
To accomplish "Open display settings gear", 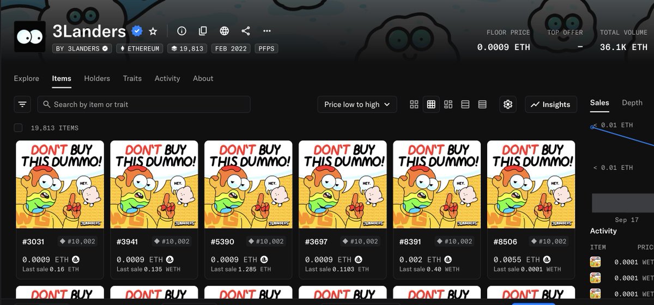I will (508, 104).
